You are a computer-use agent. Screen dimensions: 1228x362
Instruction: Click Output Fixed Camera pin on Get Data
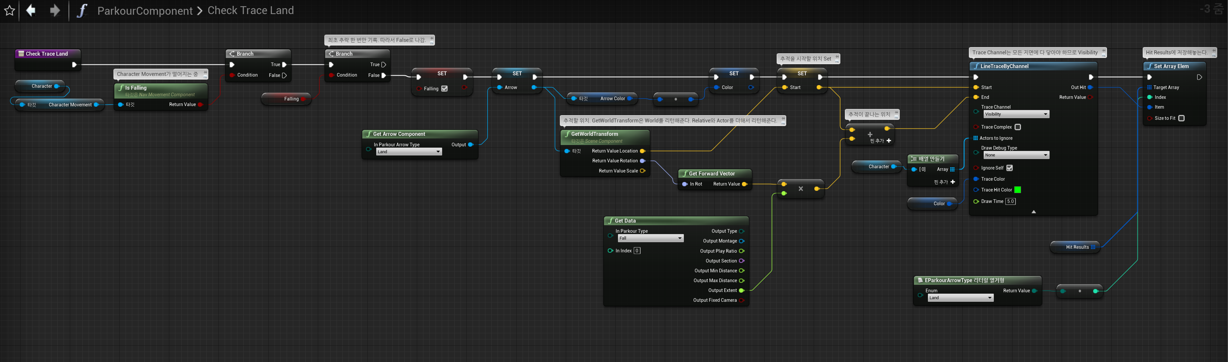[742, 300]
